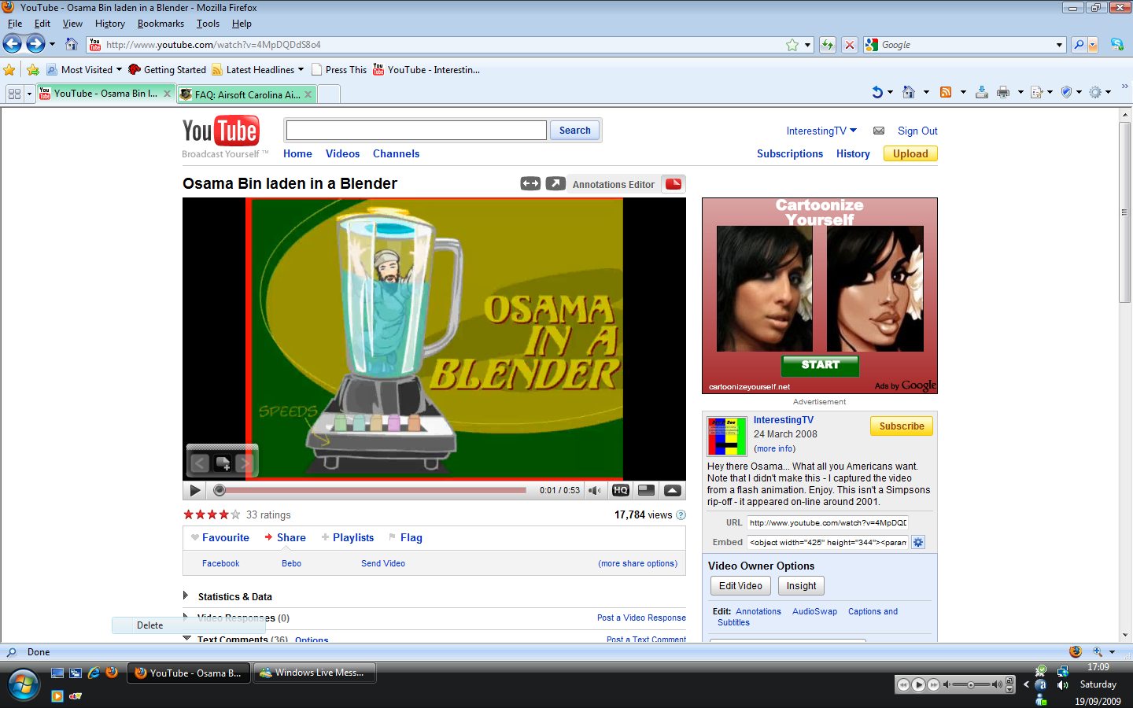Open the URL bar history dropdown
Viewport: 1133px width, 708px height.
[x=807, y=45]
